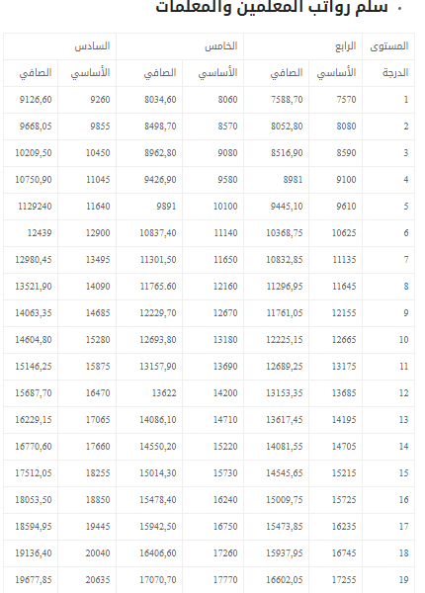Screen dimensions: 425x593
Task: Click the cell with value 13622
Action: 149,393
